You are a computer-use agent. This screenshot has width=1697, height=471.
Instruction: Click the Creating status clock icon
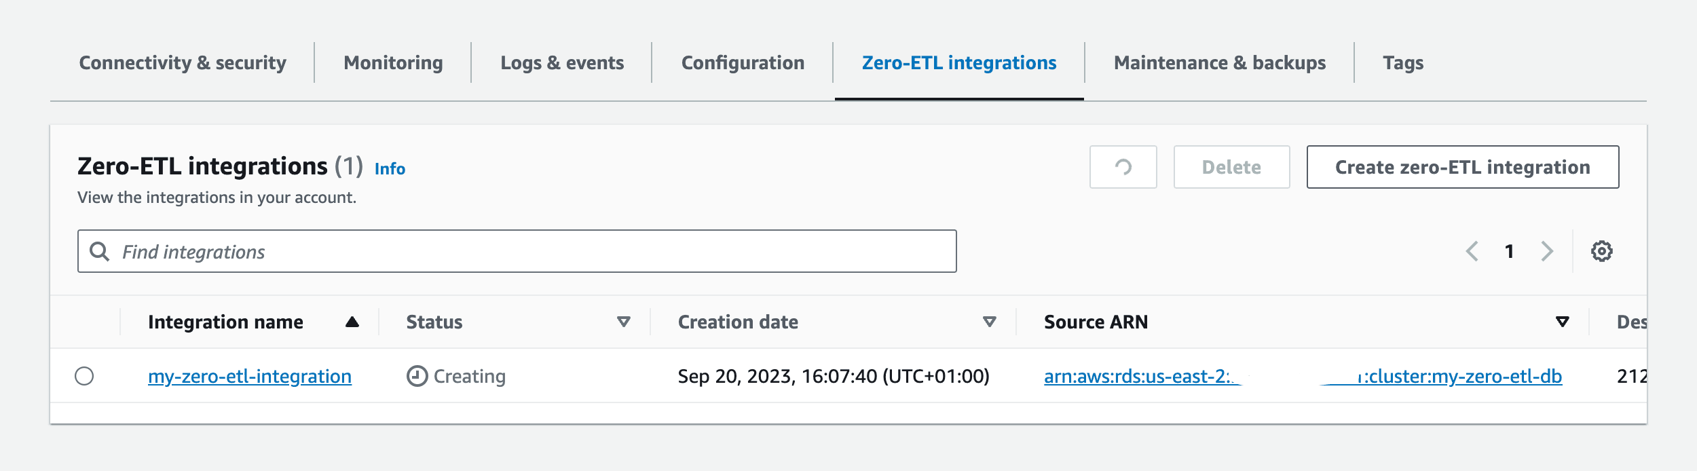pyautogui.click(x=417, y=376)
